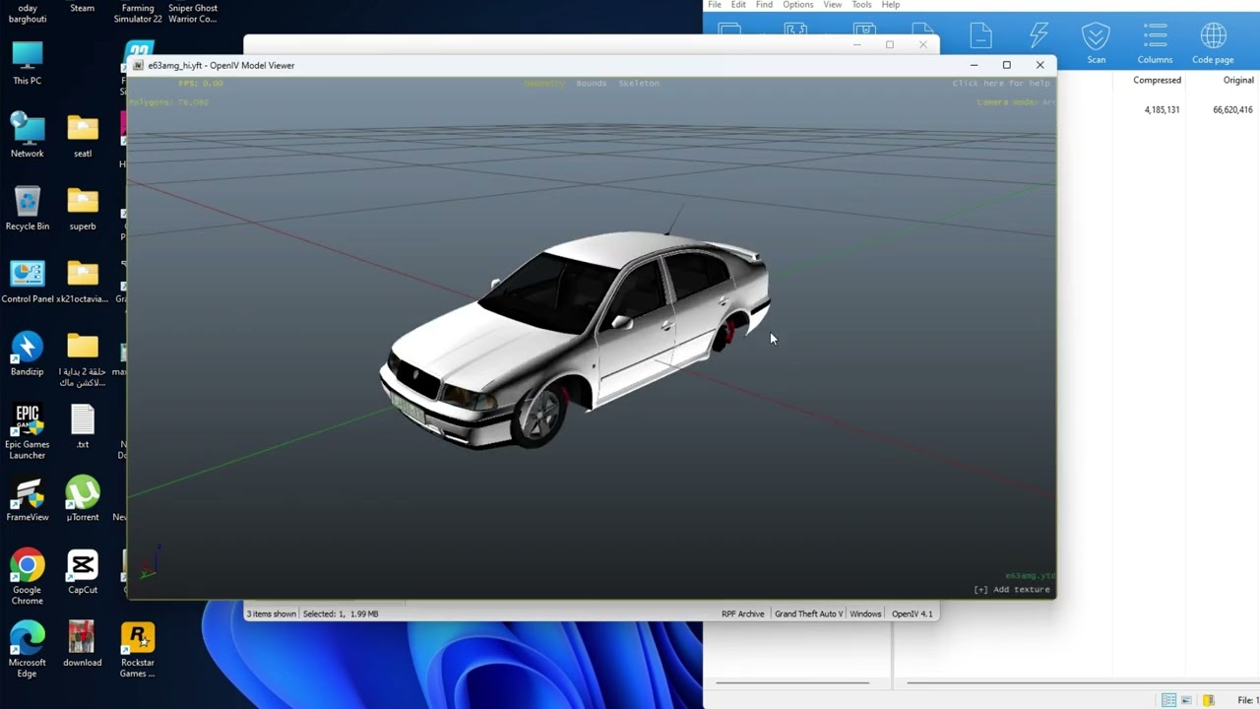Open FrameView desktop shortcut
1260x709 pixels.
tap(28, 499)
